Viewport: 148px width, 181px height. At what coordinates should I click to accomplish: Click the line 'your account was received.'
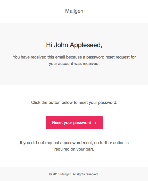point(74,64)
